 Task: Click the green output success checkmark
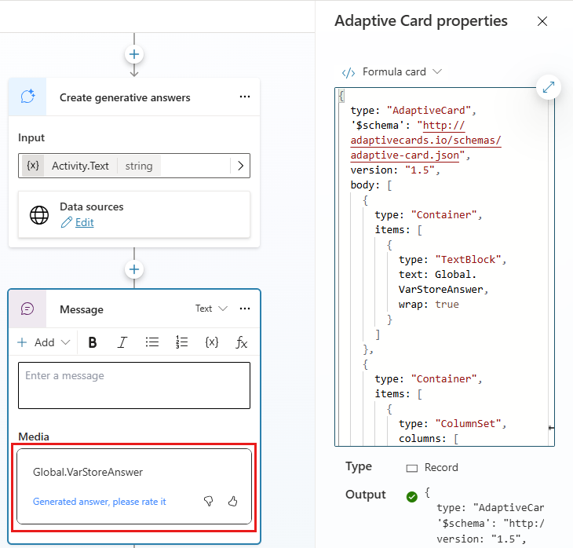pos(412,496)
